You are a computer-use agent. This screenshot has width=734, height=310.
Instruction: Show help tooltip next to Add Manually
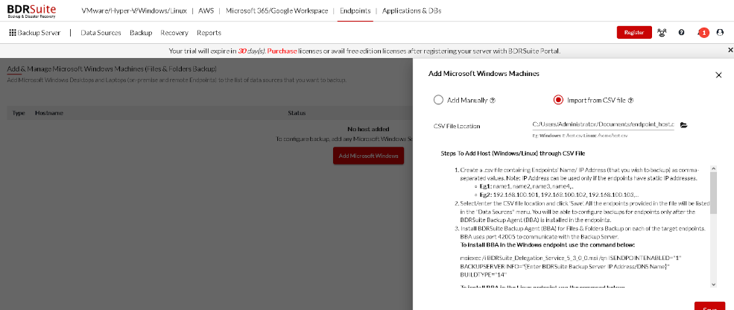click(x=493, y=100)
